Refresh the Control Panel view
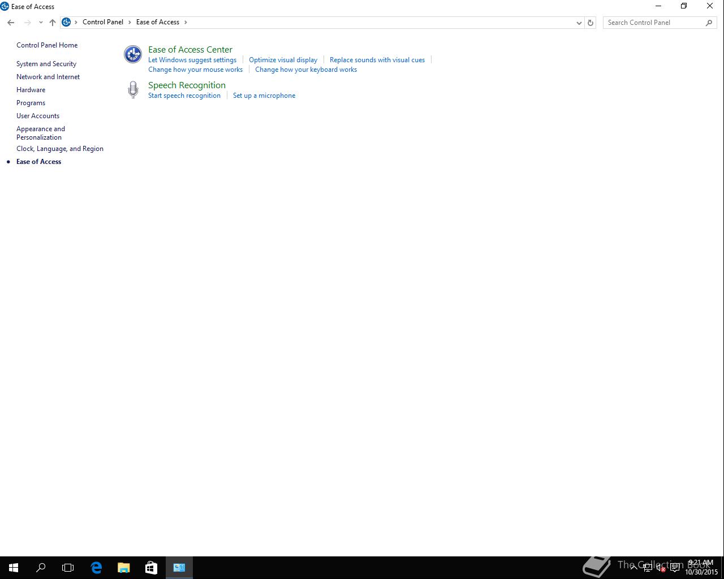The width and height of the screenshot is (724, 579). click(x=591, y=23)
